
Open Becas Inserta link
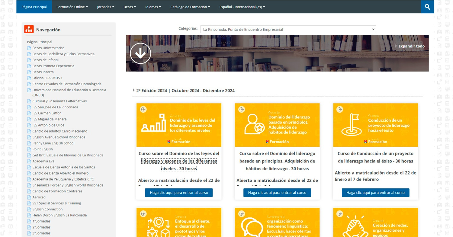[x=43, y=72]
